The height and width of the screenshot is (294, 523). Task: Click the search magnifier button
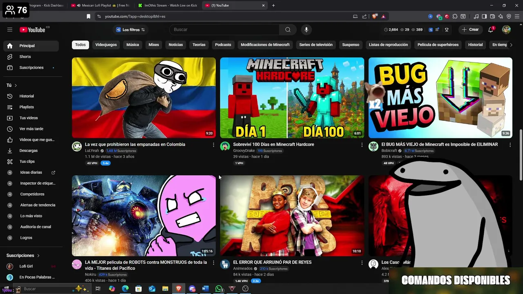click(x=288, y=29)
